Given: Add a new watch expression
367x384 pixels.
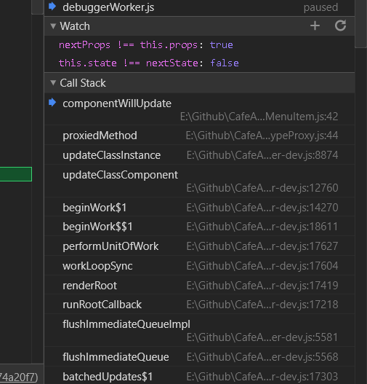Looking at the screenshot, I should [315, 26].
